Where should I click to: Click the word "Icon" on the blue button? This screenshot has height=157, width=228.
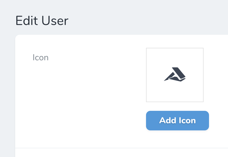[187, 120]
